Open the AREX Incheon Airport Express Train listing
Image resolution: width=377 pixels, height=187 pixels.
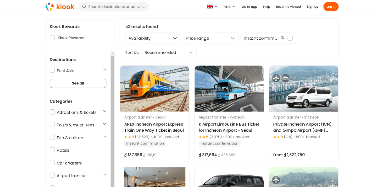point(154,127)
